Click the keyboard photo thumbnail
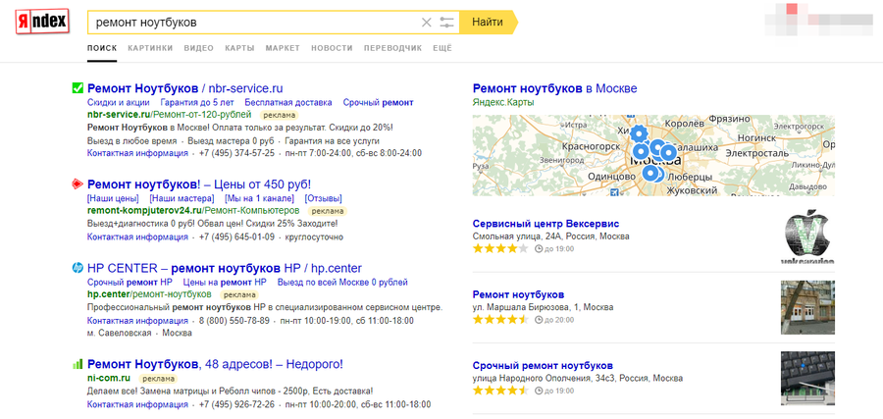 [x=807, y=379]
